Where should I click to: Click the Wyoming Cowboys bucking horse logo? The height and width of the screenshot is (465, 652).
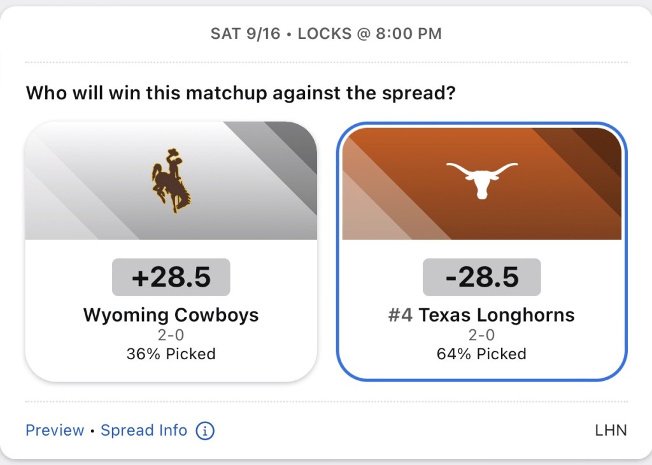pos(171,181)
